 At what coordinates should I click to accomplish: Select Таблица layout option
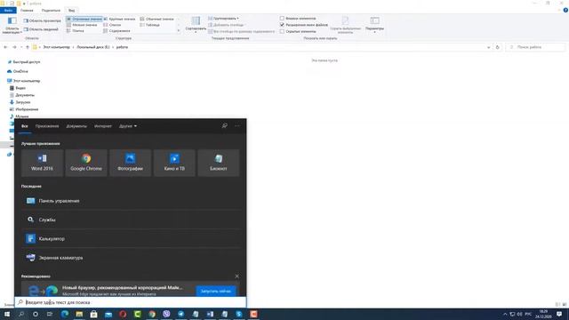pyautogui.click(x=150, y=25)
